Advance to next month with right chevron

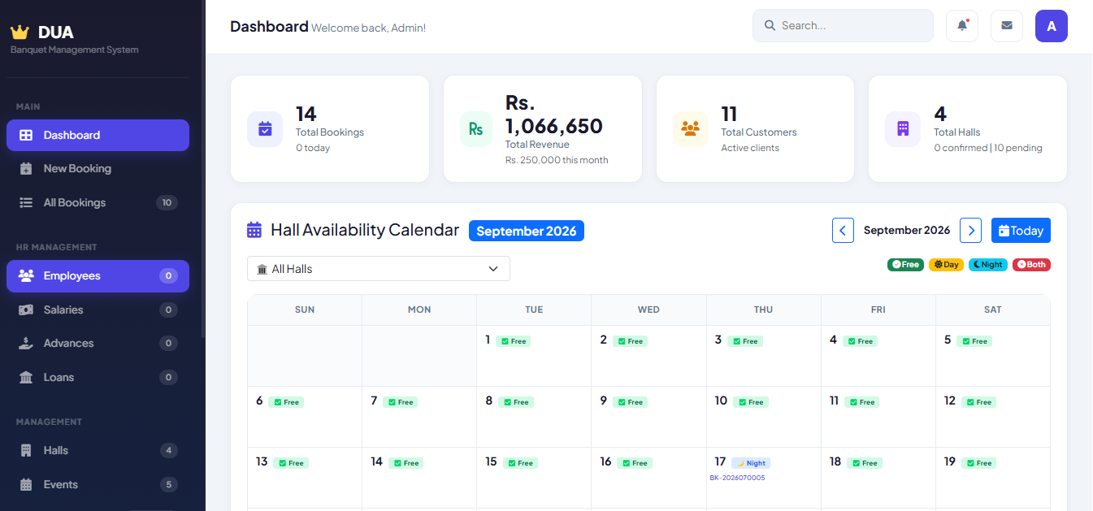pos(970,231)
